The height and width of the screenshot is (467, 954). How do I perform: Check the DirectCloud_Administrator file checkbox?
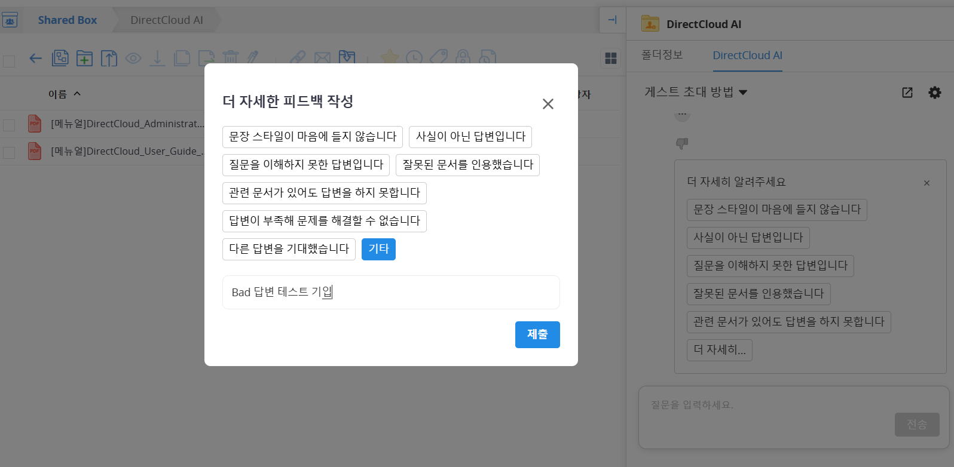(9, 125)
